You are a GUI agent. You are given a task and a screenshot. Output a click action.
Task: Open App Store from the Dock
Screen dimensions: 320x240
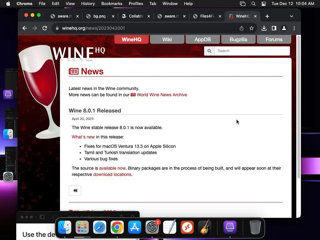pyautogui.click(x=135, y=227)
